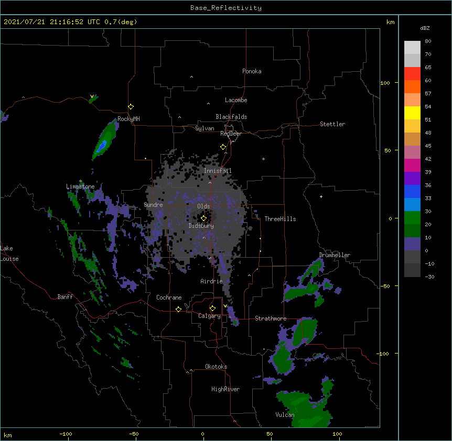Select the dark blue 33-36 dBZ legend band

click(x=412, y=191)
